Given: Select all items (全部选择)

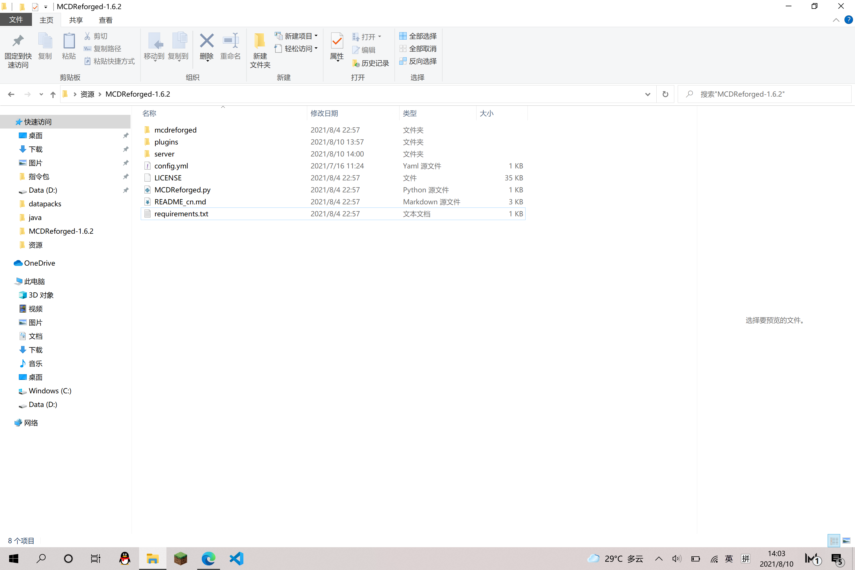Looking at the screenshot, I should point(418,36).
